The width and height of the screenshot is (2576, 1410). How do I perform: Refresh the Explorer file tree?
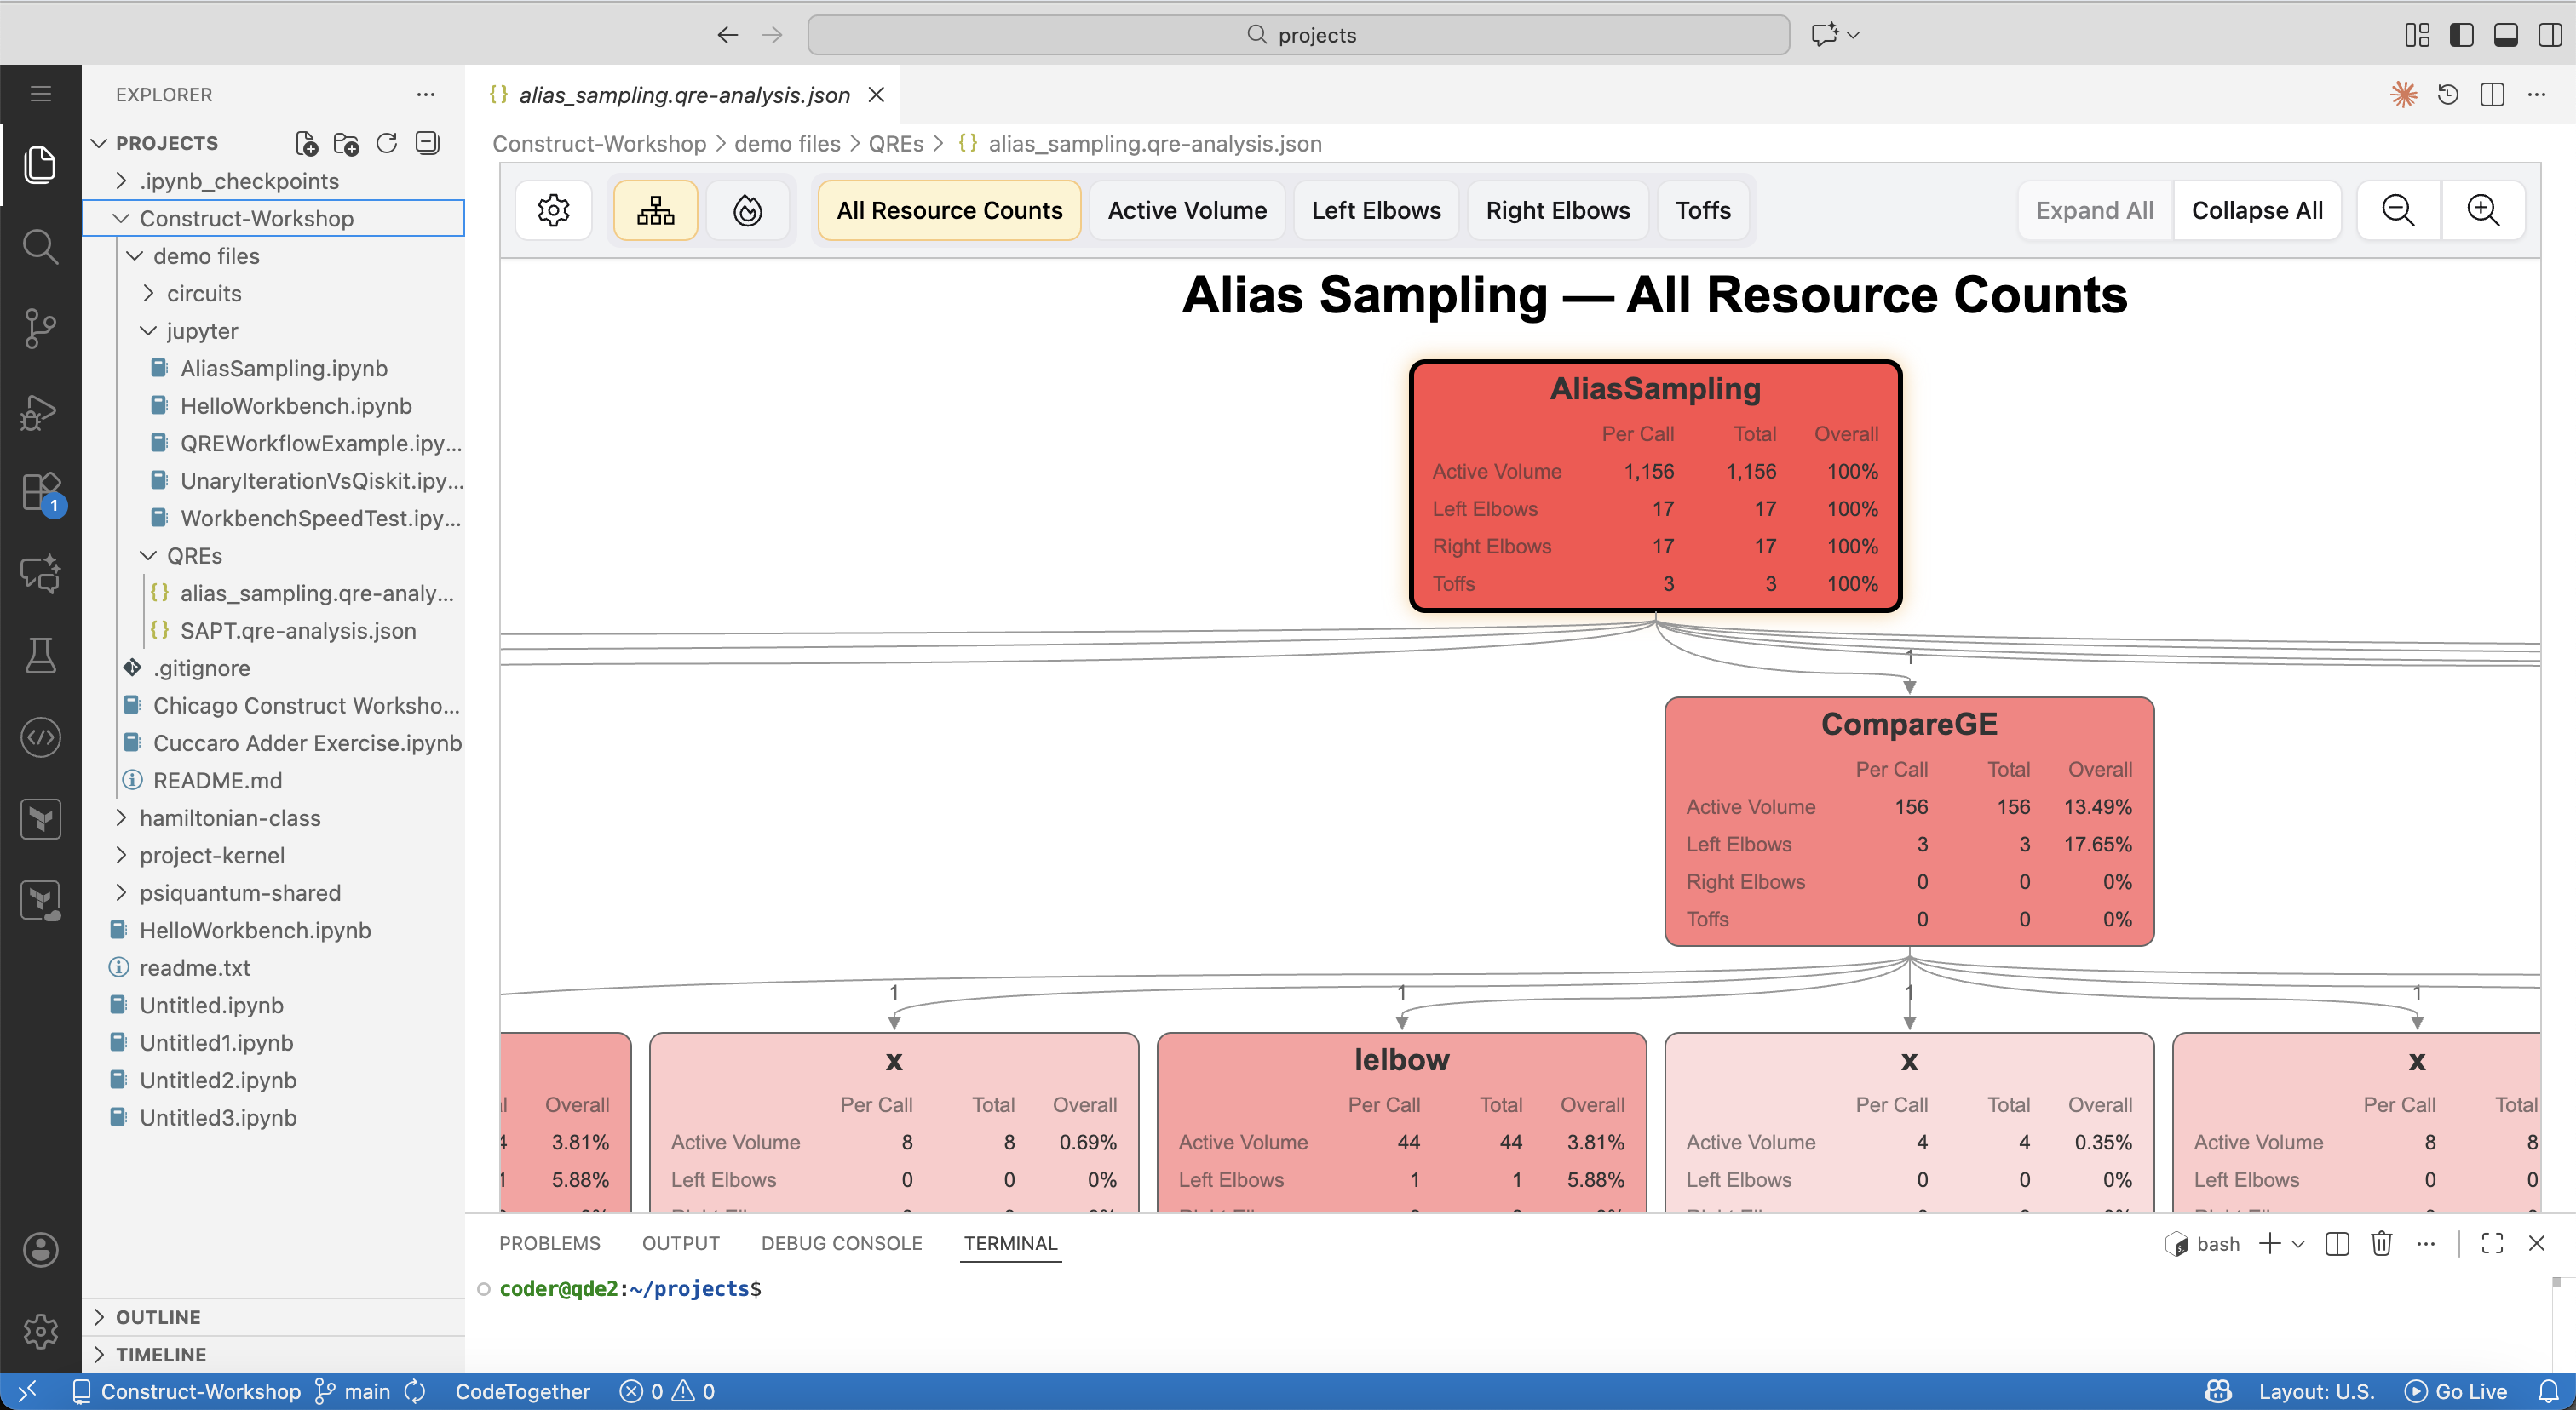click(387, 144)
